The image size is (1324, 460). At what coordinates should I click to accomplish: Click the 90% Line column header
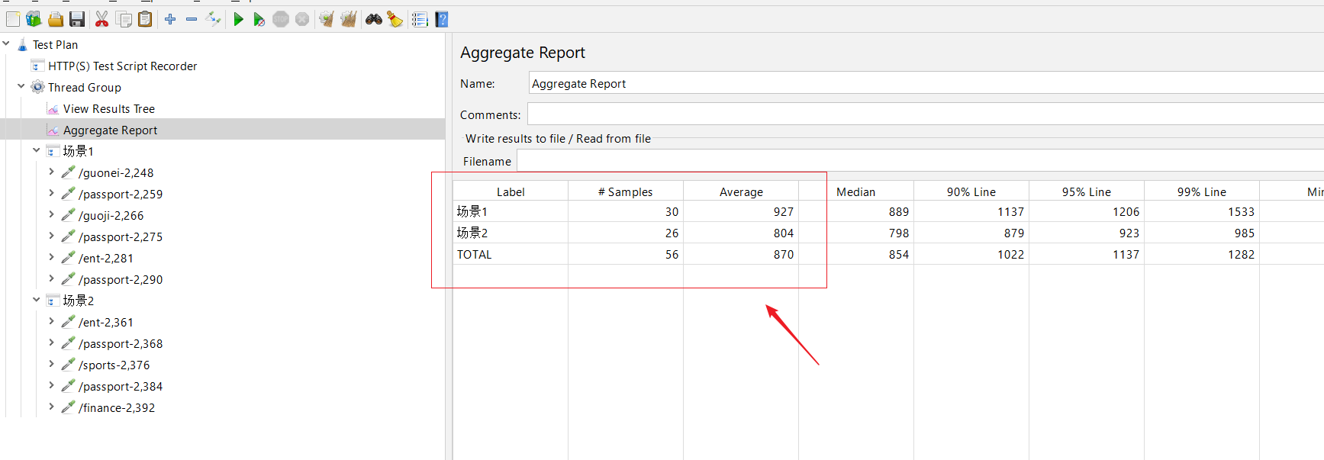(971, 192)
